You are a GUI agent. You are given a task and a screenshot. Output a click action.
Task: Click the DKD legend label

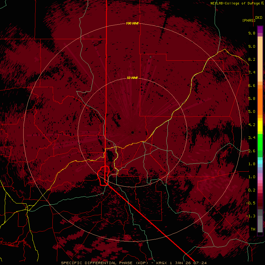pos(259,18)
